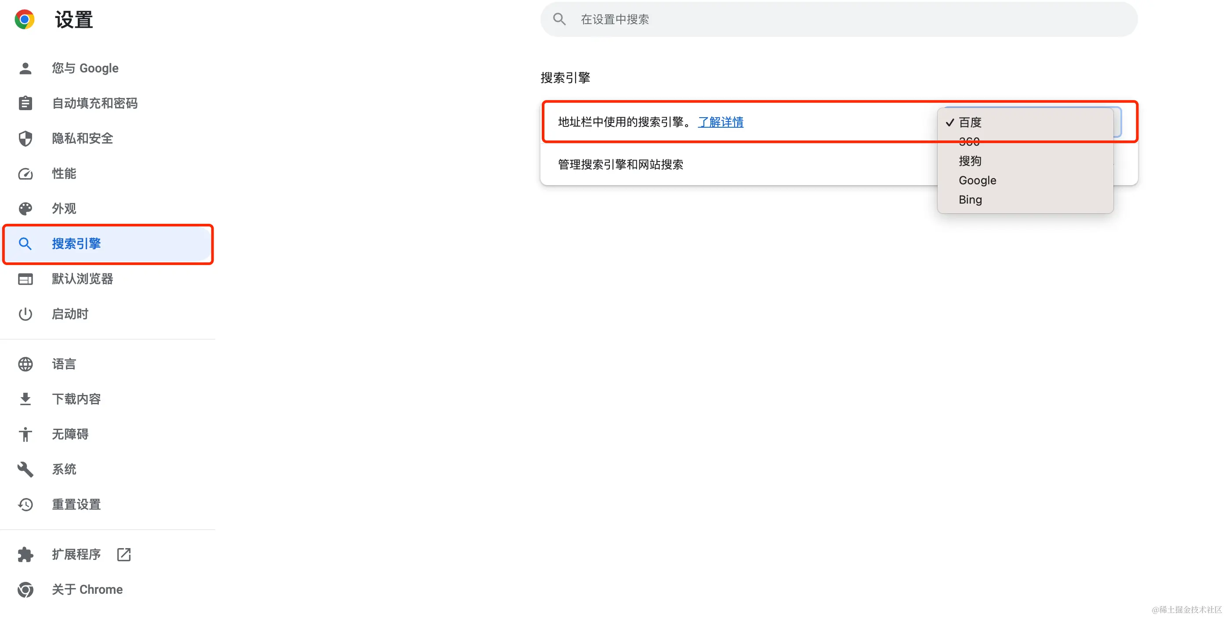Open the 下载内容 settings section
Viewport: 1225px width, 617px height.
click(x=76, y=399)
